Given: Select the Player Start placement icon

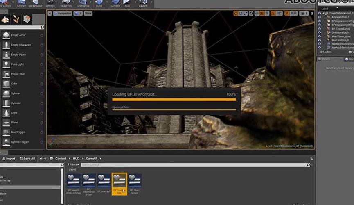Looking at the screenshot, I should coord(6,74).
